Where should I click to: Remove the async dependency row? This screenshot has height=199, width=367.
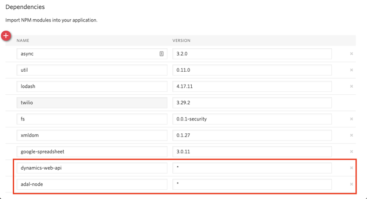tap(351, 54)
